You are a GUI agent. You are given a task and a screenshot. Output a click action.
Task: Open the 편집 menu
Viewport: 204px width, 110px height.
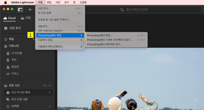click(49, 2)
